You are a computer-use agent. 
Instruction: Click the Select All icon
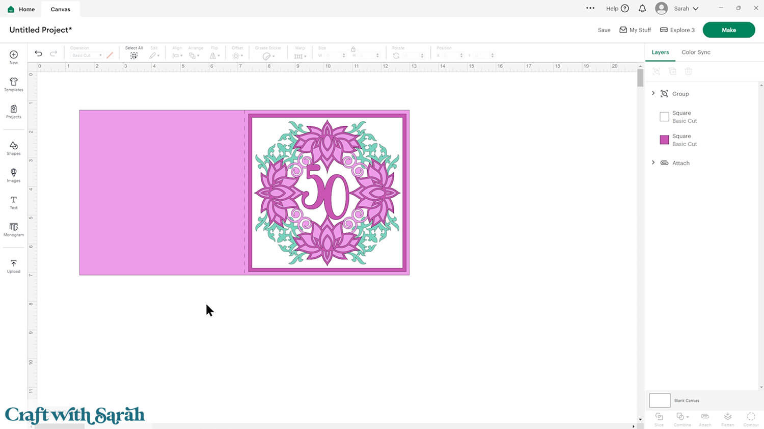[134, 56]
